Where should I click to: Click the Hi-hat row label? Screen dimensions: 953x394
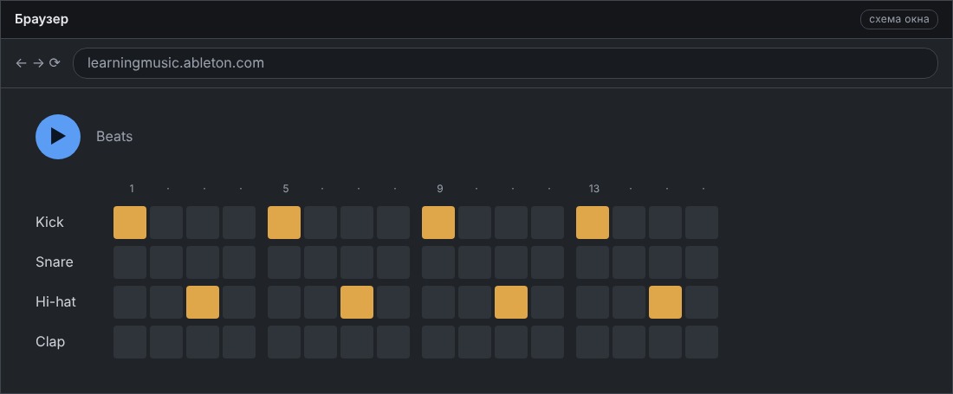(56, 301)
